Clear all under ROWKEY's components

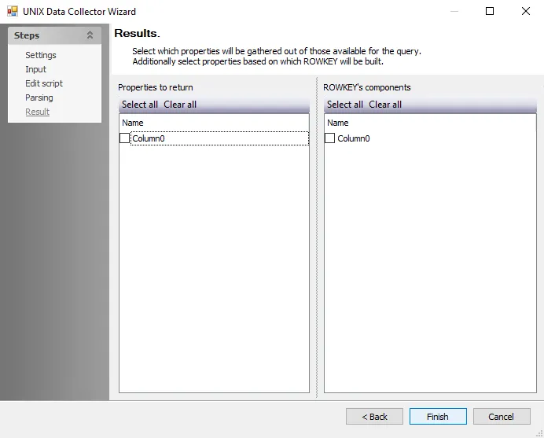[x=385, y=105]
